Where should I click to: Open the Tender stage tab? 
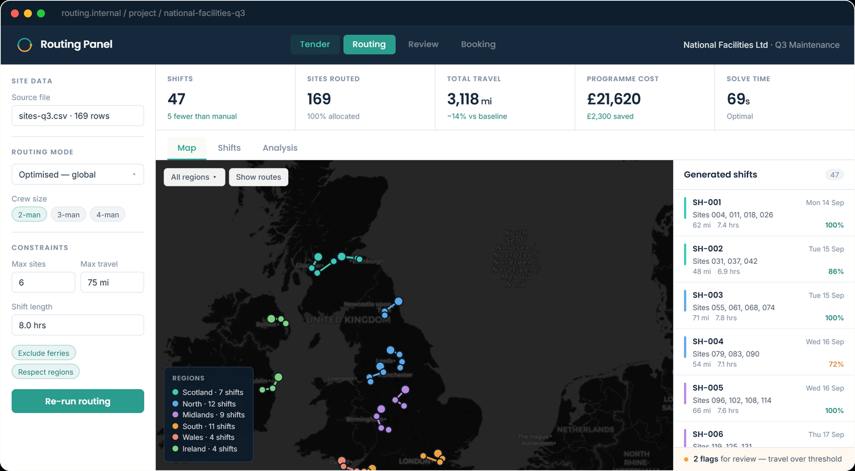(315, 45)
